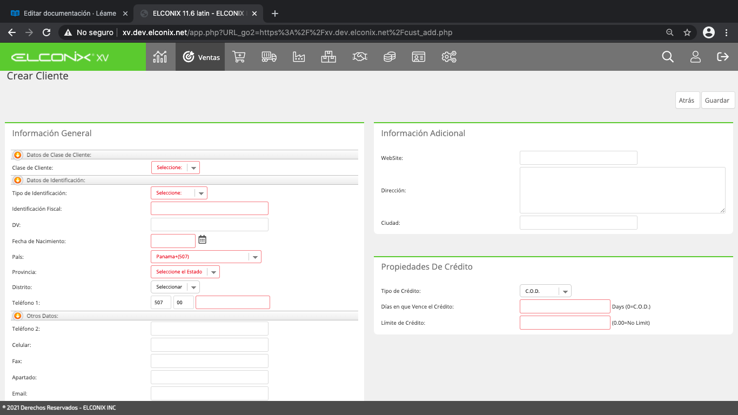Click into the Identificación Fiscal field
This screenshot has height=415, width=738.
coord(210,209)
